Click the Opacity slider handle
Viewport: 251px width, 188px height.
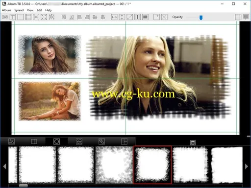pos(201,18)
